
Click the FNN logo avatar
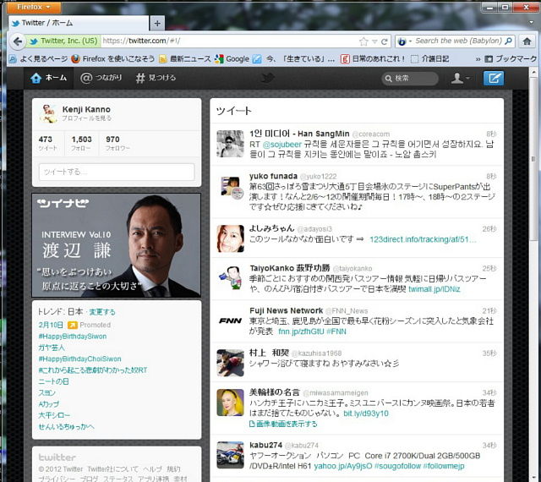[230, 320]
